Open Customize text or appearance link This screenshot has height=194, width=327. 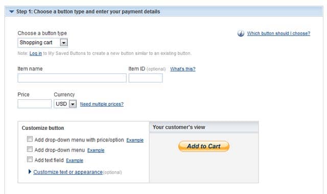(x=68, y=172)
